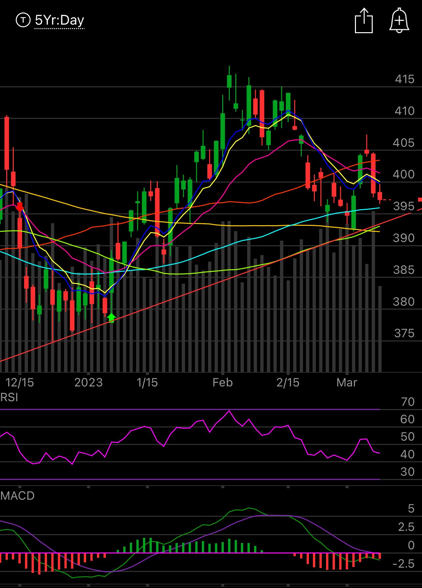Image resolution: width=422 pixels, height=588 pixels.
Task: Tap the RSI 30 level label
Action: (x=408, y=472)
